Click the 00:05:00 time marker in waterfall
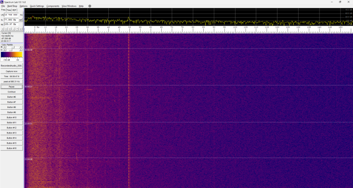Screen dimensions: 353x188 (28, 50)
